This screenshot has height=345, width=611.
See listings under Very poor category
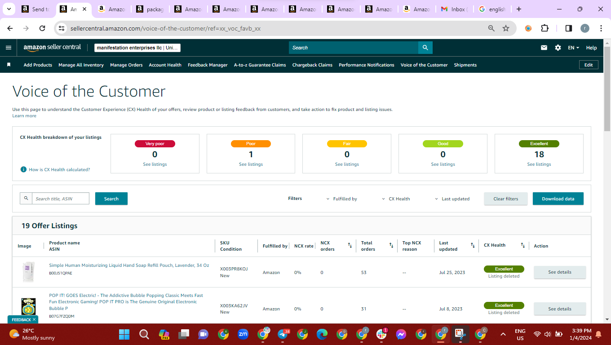(155, 164)
